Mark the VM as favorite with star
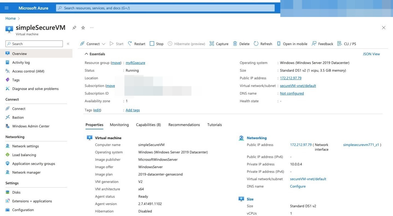The image size is (393, 216). pyautogui.click(x=83, y=28)
